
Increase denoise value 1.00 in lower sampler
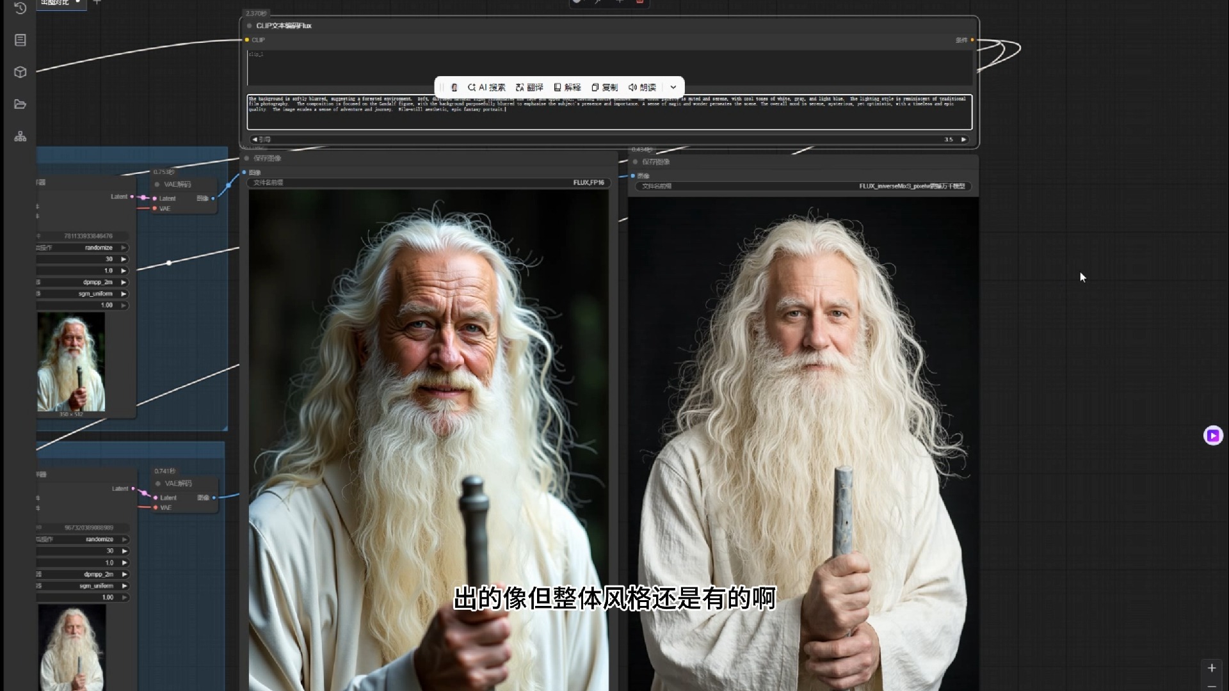point(125,598)
